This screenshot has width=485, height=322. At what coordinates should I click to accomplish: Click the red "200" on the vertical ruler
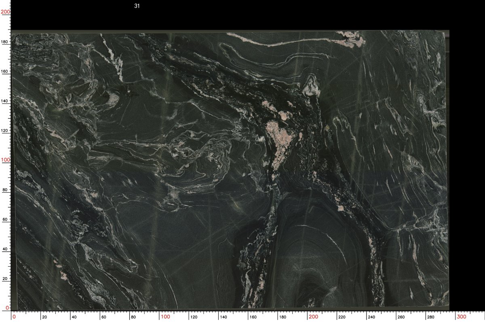(x=5, y=12)
